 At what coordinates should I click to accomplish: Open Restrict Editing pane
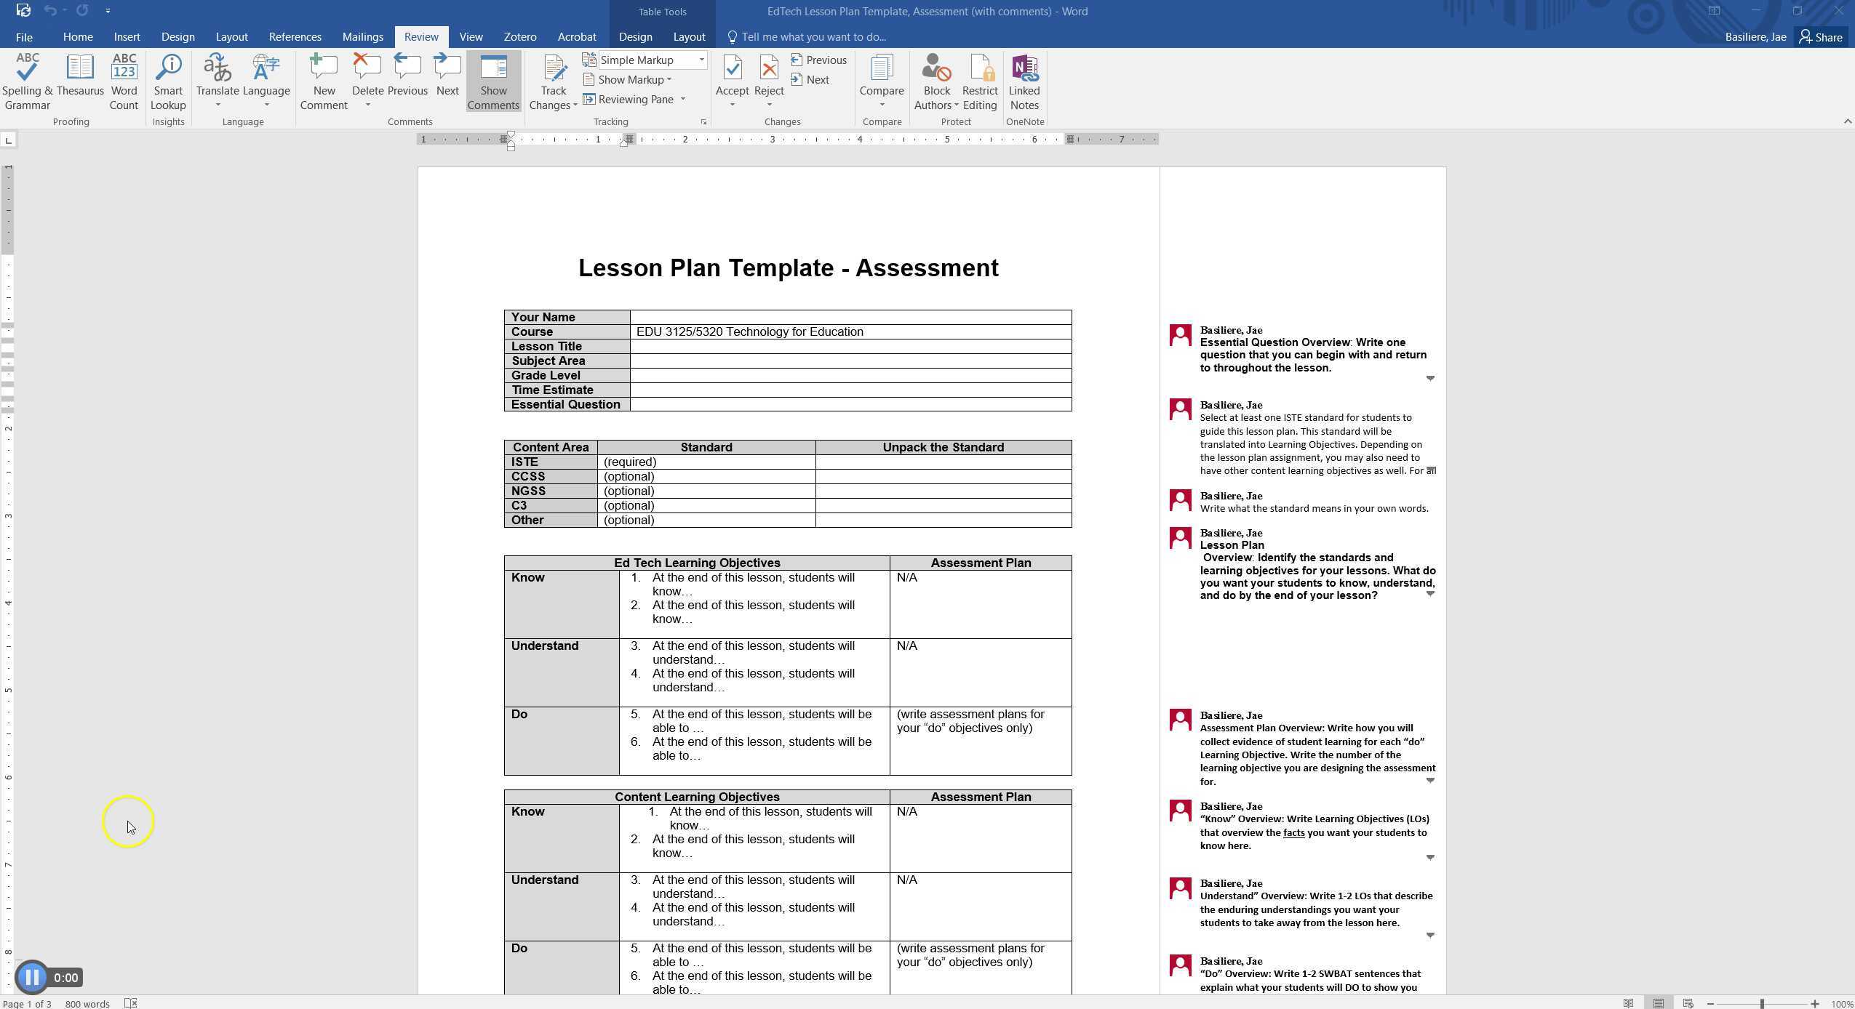click(980, 81)
